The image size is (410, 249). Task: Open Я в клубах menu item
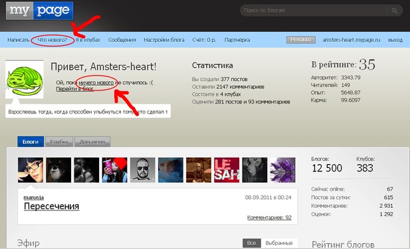pos(88,40)
